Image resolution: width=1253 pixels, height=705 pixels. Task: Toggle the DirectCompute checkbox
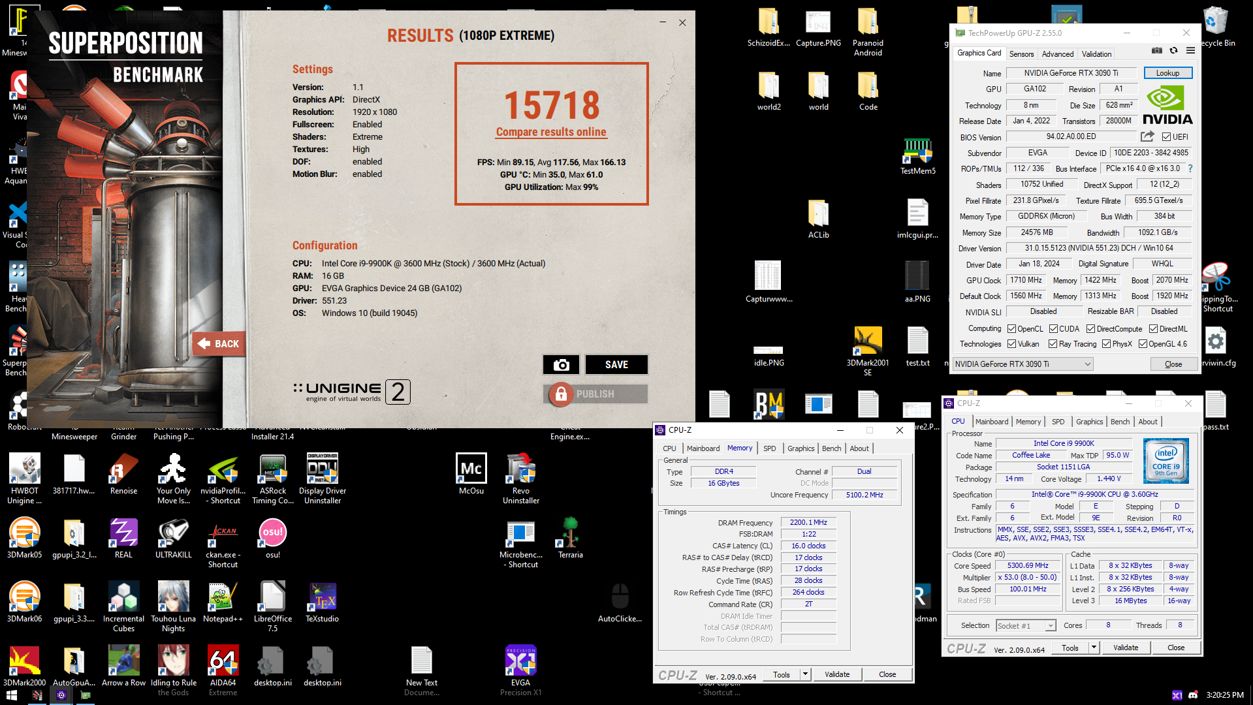coord(1090,329)
